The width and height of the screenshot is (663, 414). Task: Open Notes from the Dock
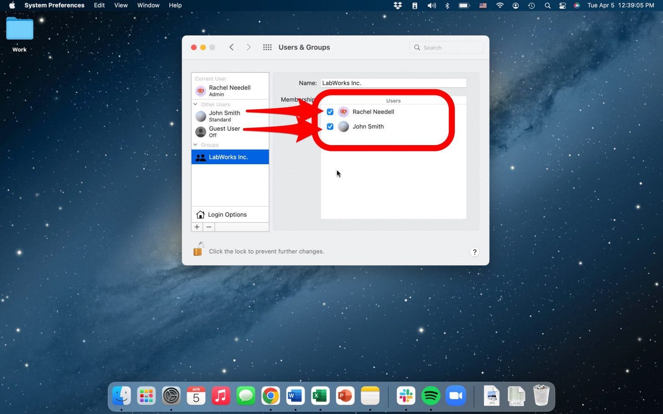point(370,396)
